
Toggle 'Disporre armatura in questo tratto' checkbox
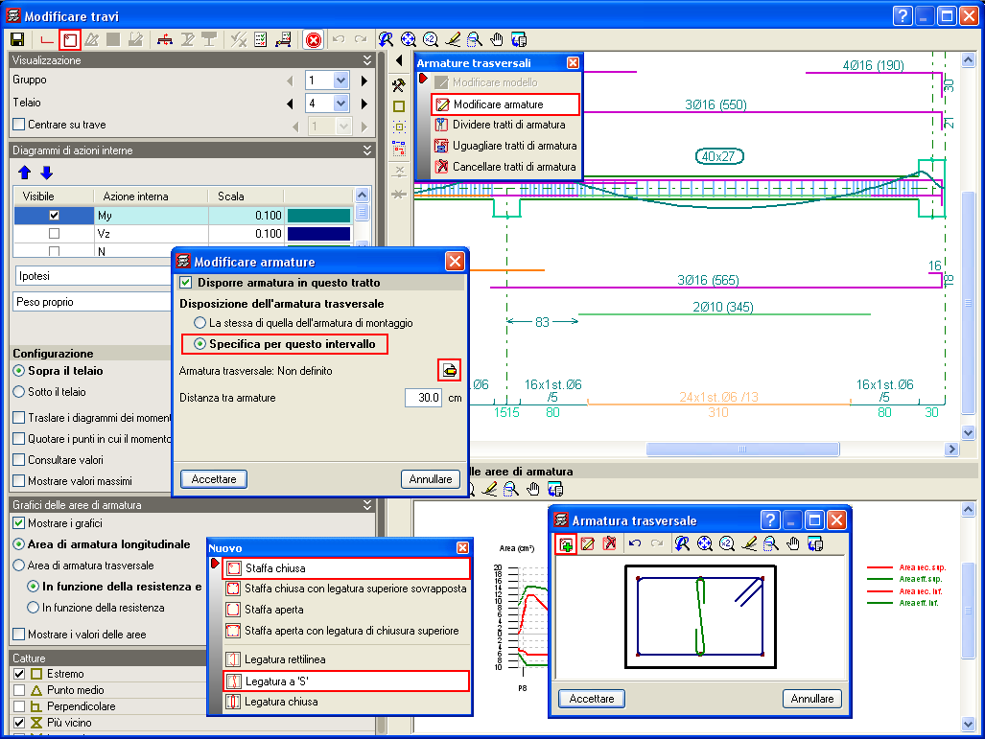186,283
